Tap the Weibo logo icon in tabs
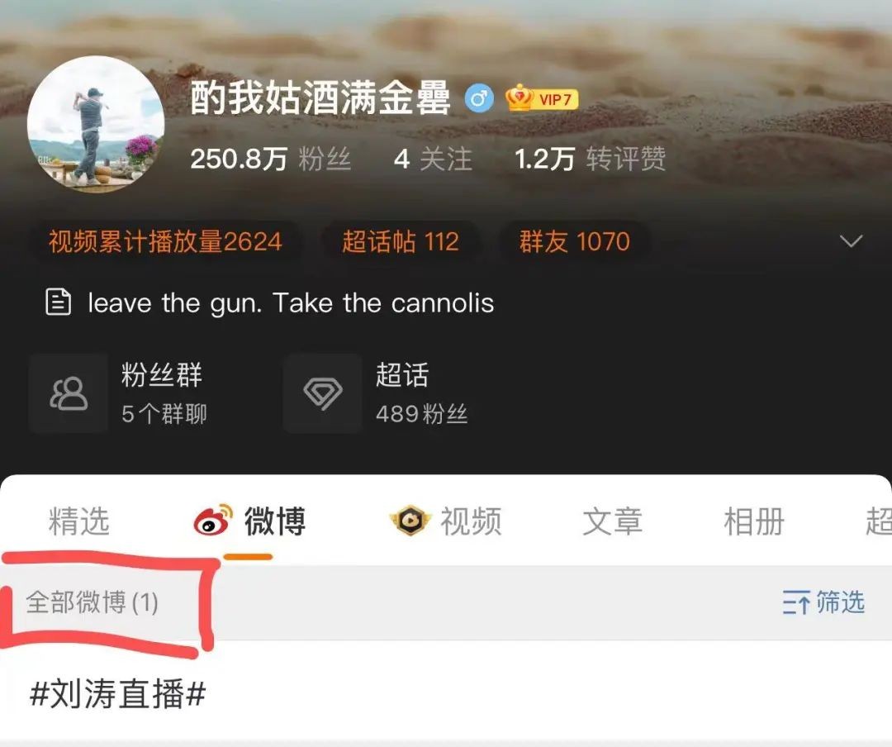Screen dimensions: 892x747 coord(214,520)
